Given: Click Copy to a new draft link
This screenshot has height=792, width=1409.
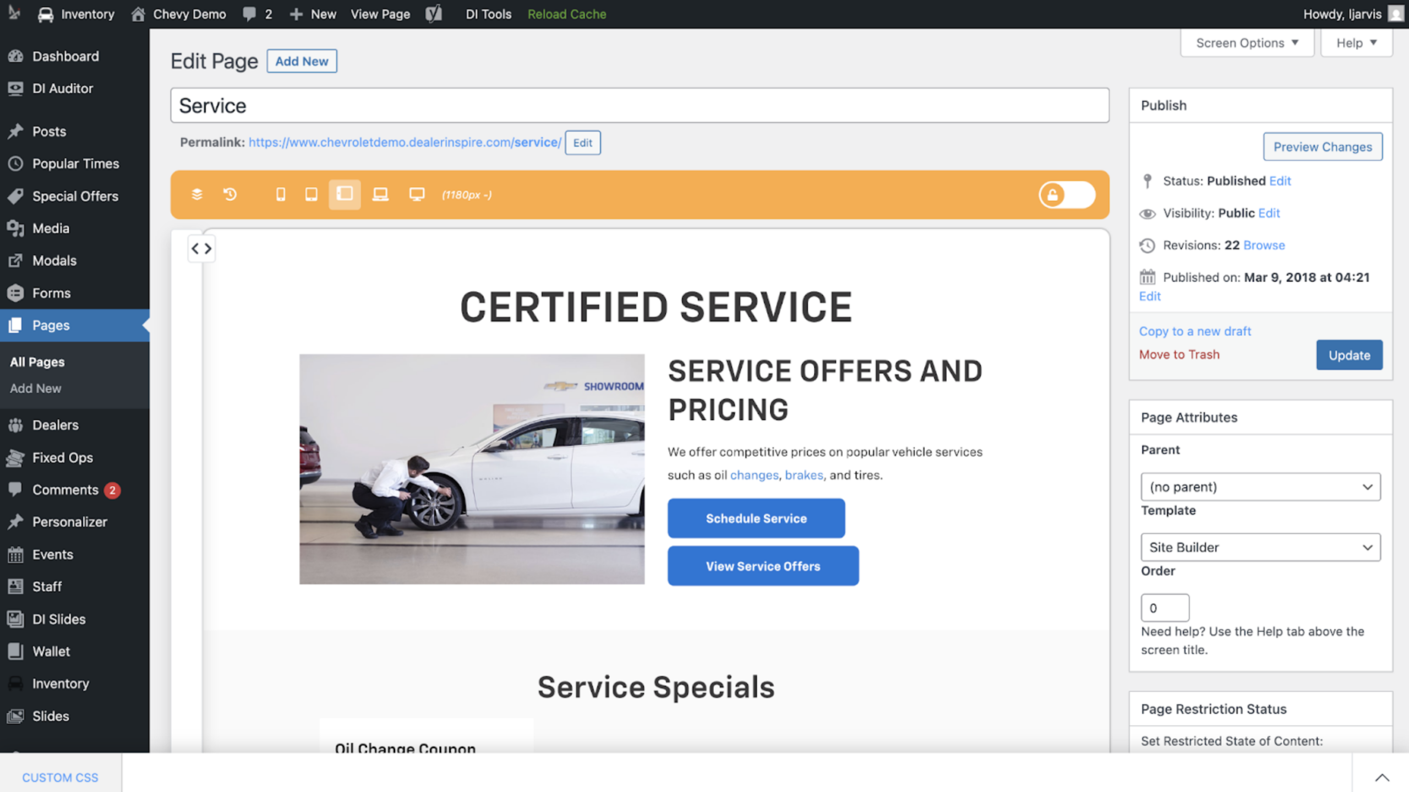Looking at the screenshot, I should coord(1195,331).
